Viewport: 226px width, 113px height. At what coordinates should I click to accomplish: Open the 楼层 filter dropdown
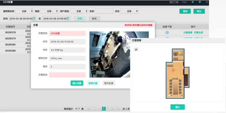click(49, 11)
